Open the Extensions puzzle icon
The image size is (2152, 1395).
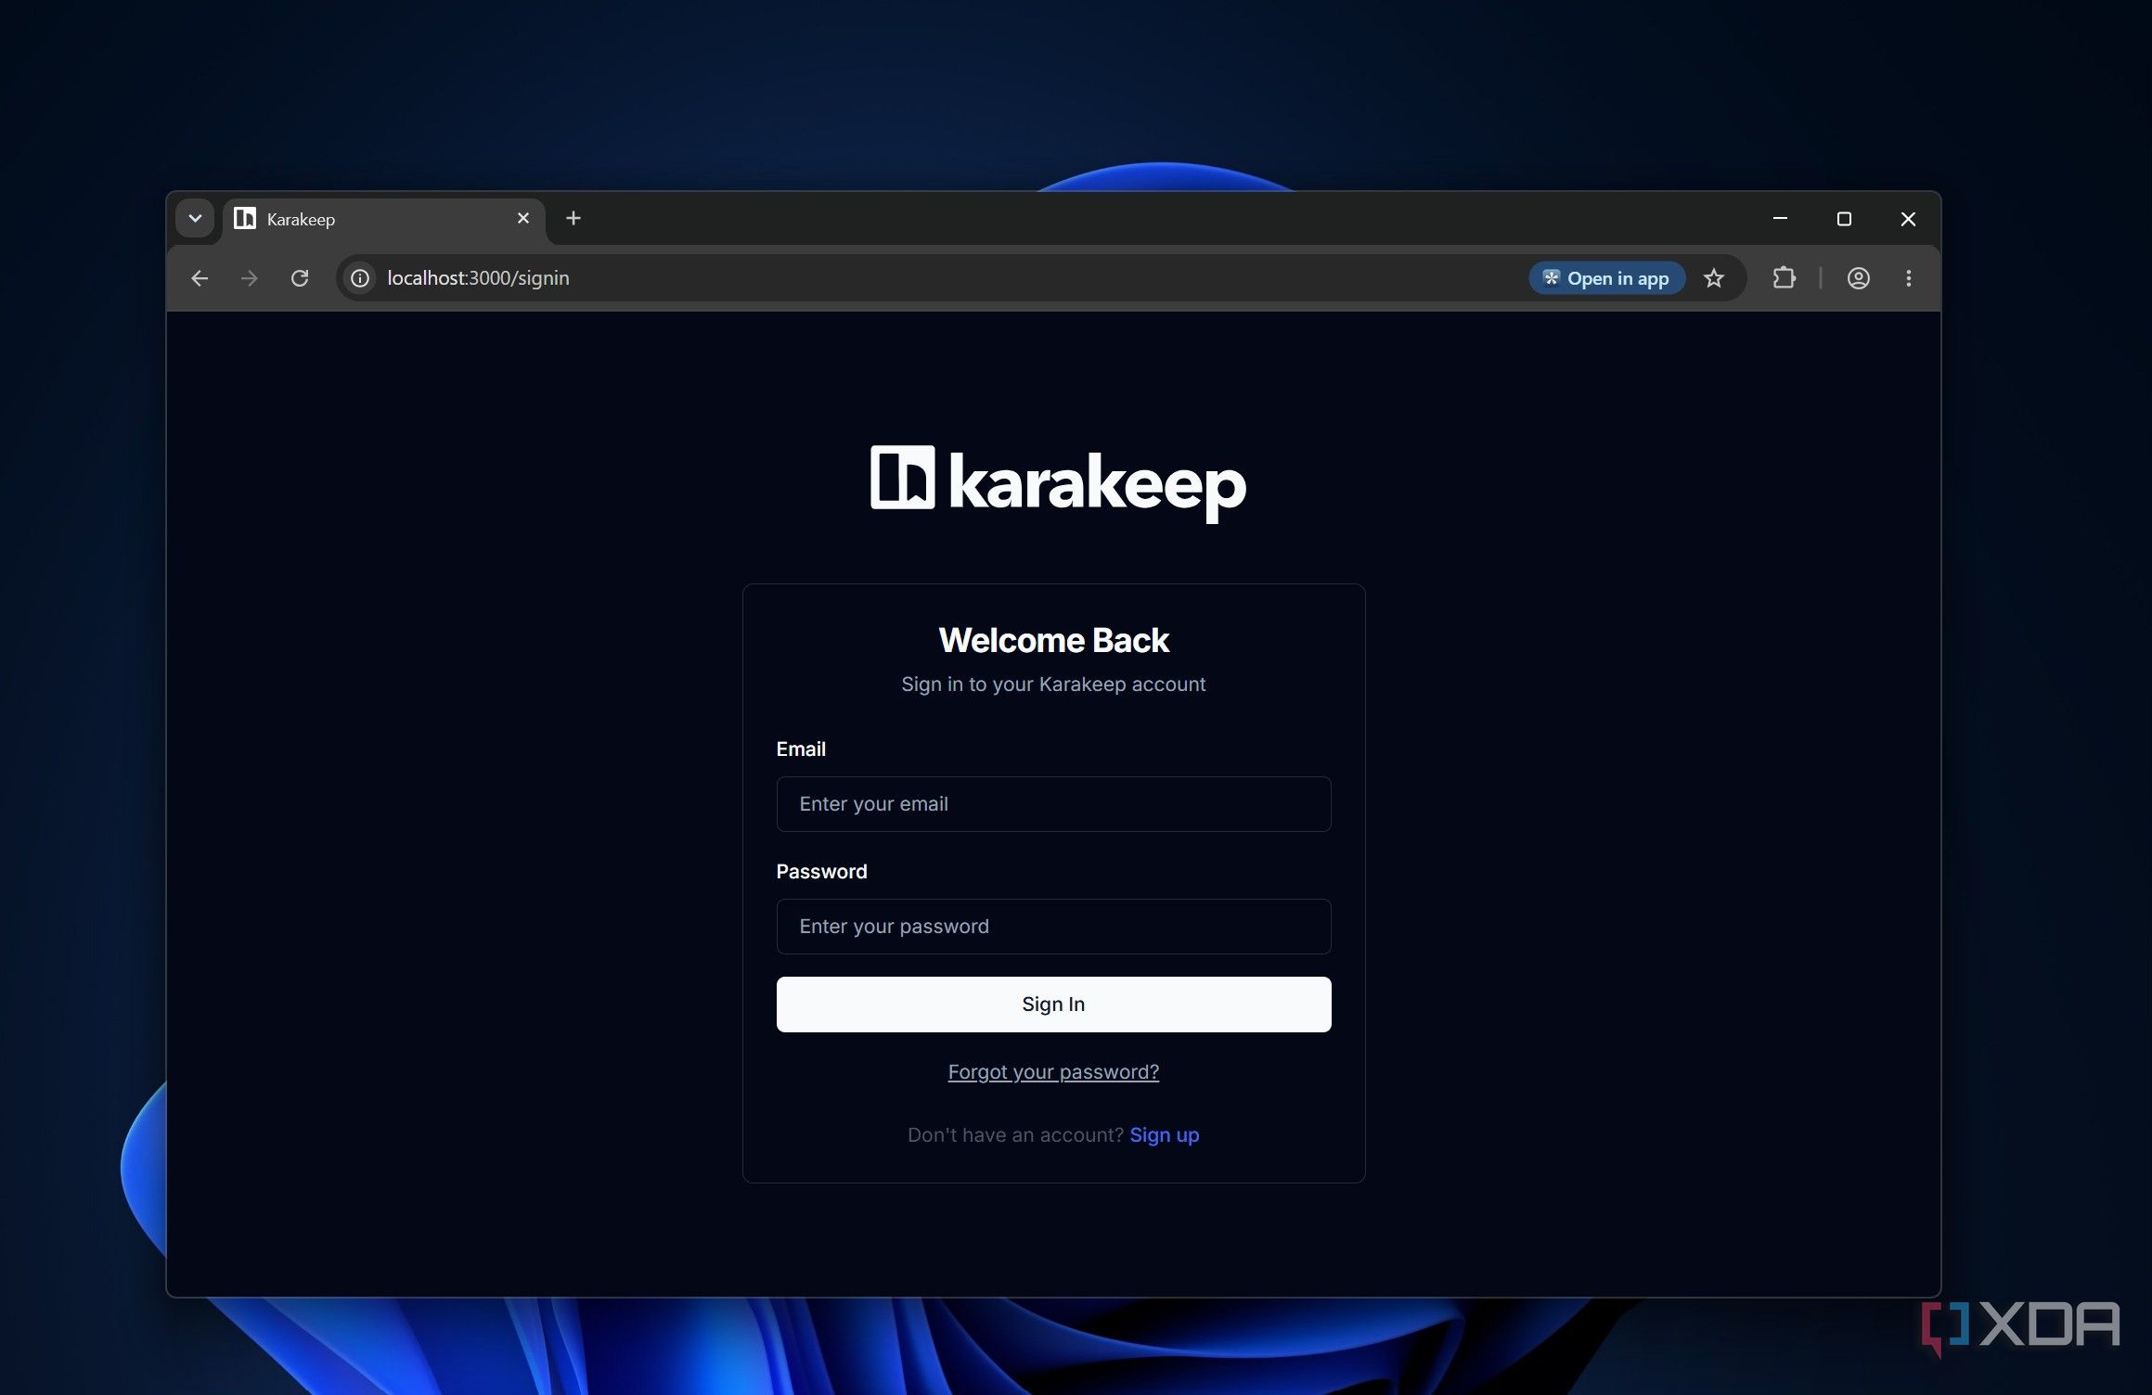tap(1784, 278)
